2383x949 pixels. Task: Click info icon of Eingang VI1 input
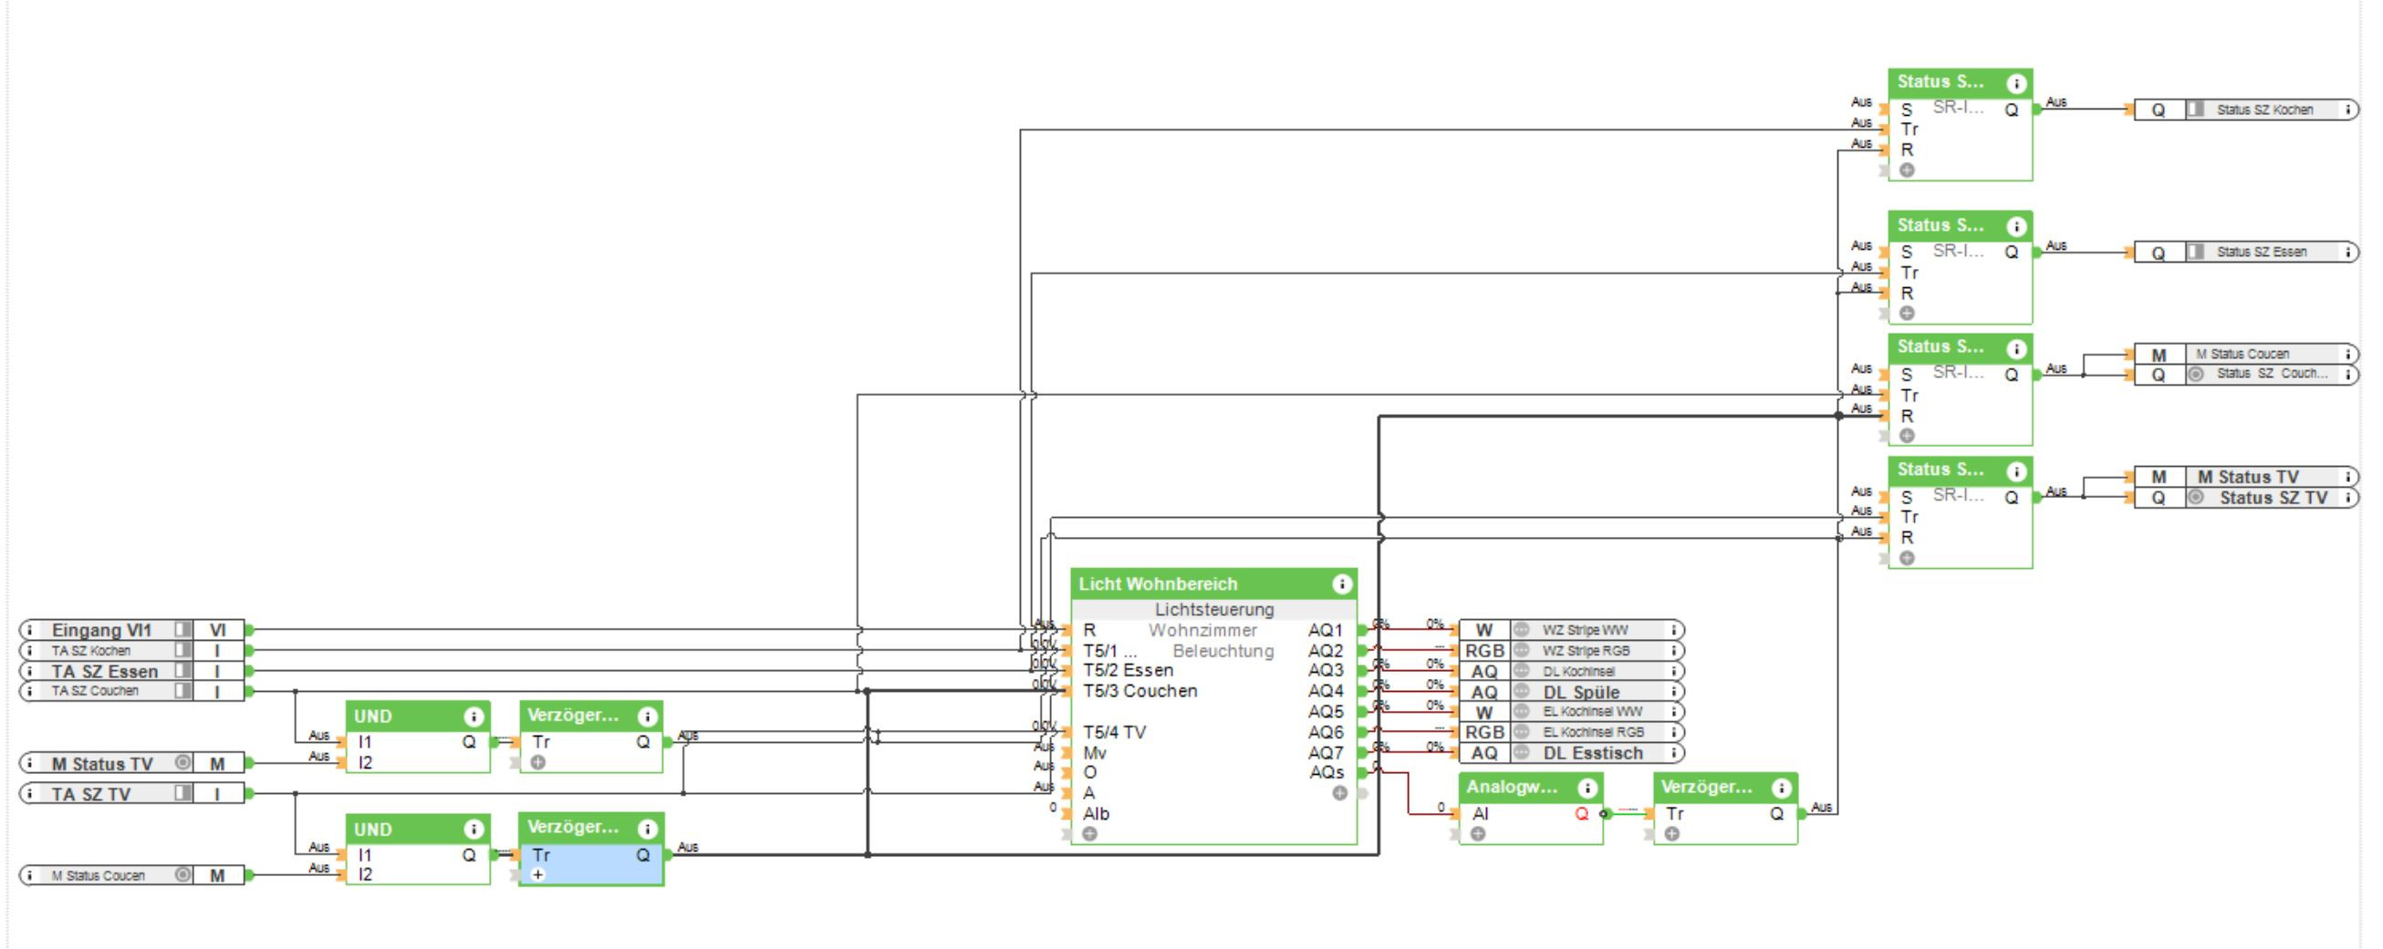coord(30,630)
